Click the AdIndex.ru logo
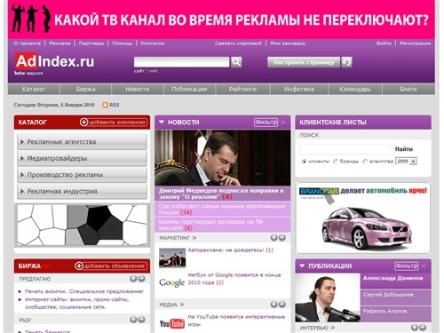Image resolution: width=444 pixels, height=333 pixels. [54, 61]
